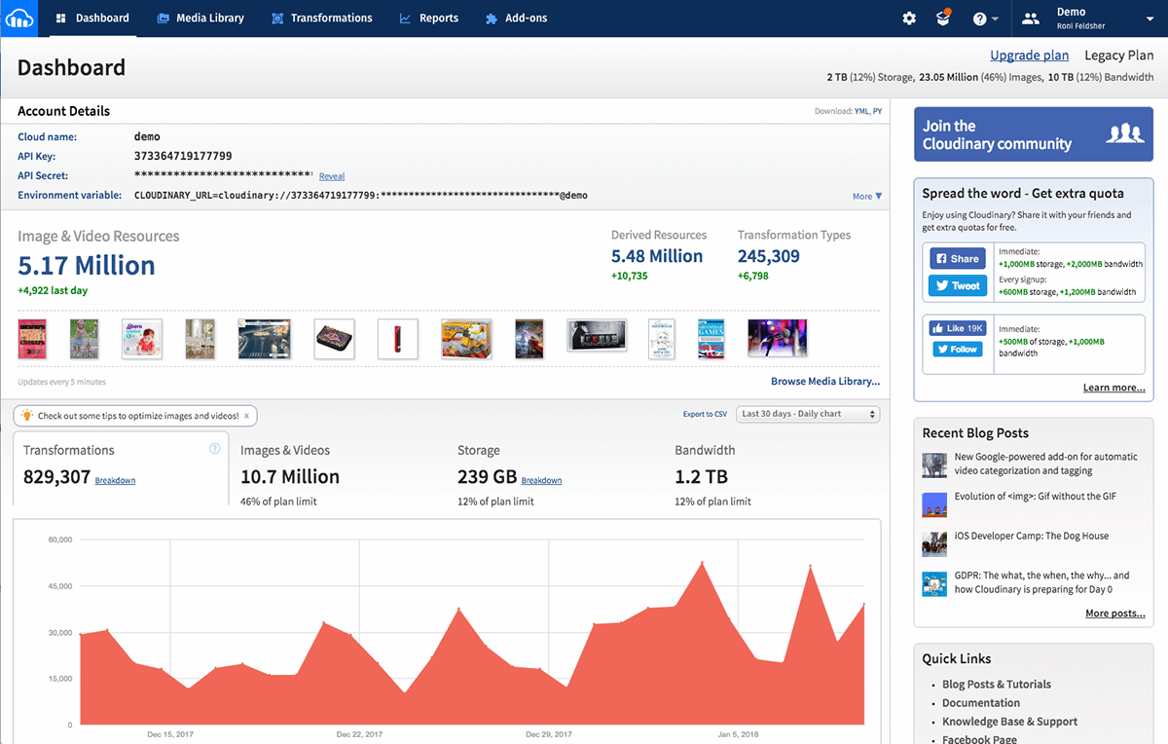Open Browse Media Library link

pos(825,381)
